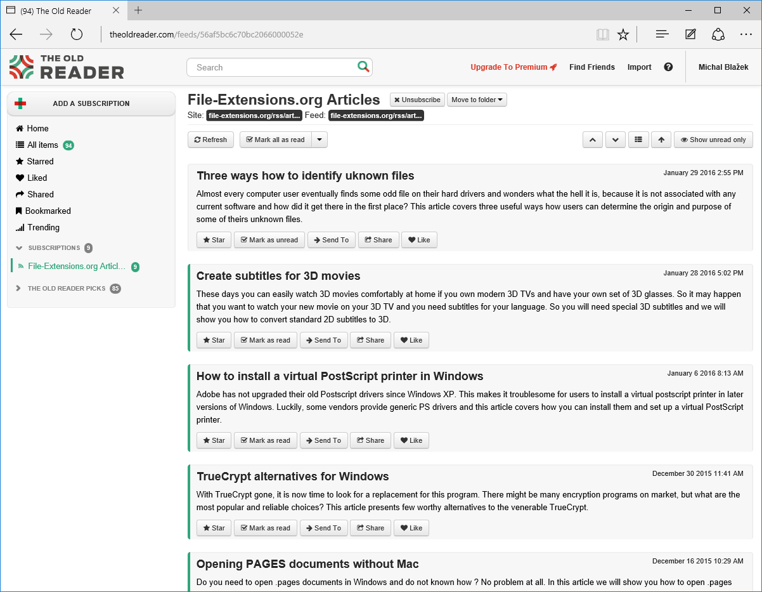Open search by clicking the magnifier icon
Viewport: 762px width, 592px height.
click(x=363, y=67)
